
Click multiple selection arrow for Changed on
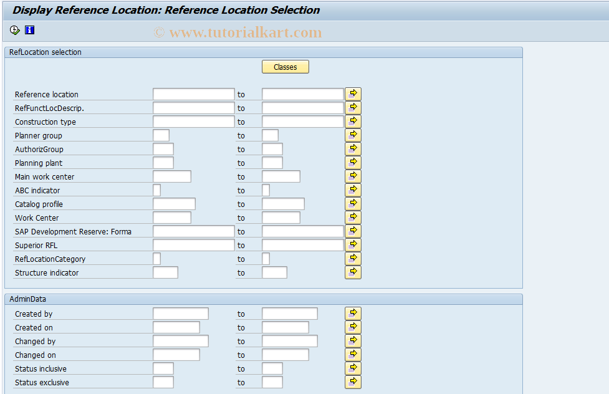point(352,354)
